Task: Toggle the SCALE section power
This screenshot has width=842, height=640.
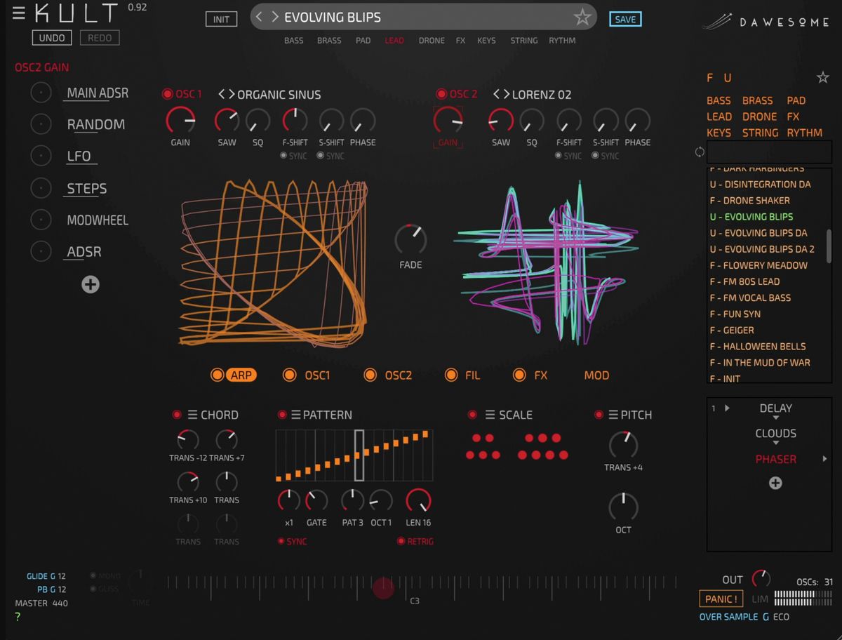Action: [473, 415]
